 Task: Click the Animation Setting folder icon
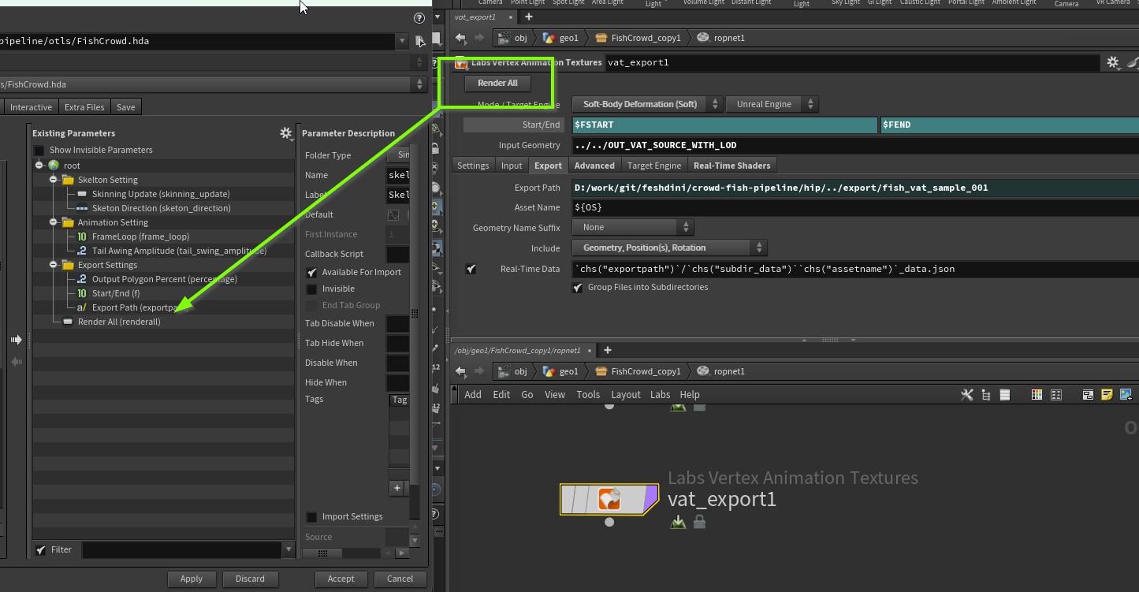pyautogui.click(x=68, y=222)
